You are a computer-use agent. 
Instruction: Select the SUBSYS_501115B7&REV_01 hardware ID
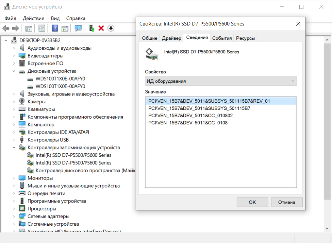tap(221, 101)
